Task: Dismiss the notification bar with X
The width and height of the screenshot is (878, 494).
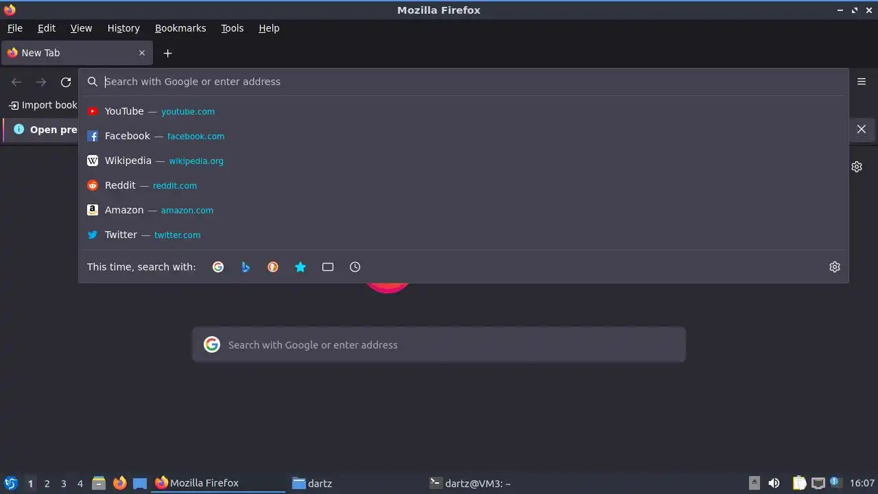Action: pos(862,129)
